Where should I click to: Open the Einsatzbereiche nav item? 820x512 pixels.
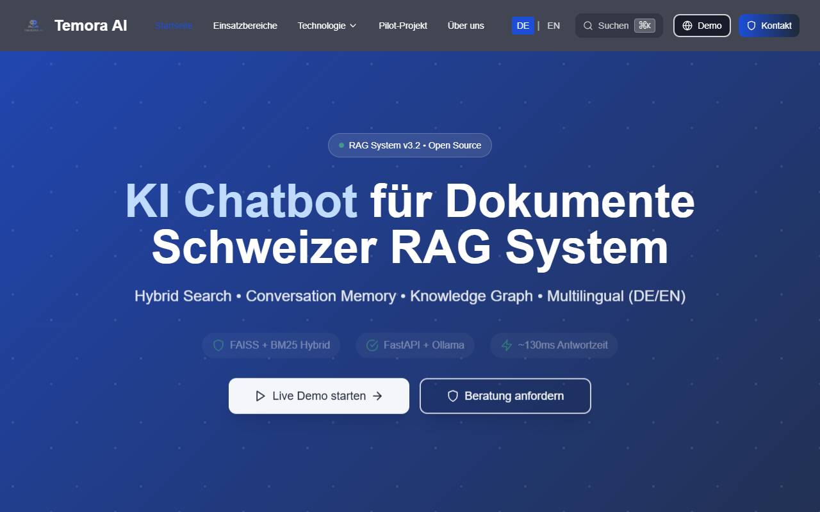point(245,26)
